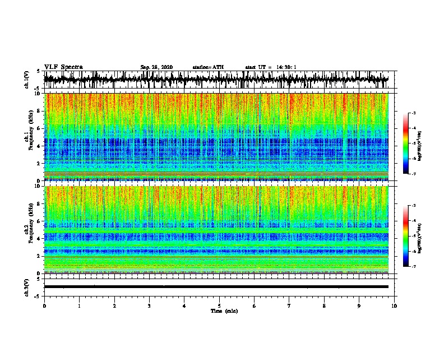444x343 pixels.
Task: Select the ch.1 "Frequency (kHz)" axis label
Action: click(31, 130)
